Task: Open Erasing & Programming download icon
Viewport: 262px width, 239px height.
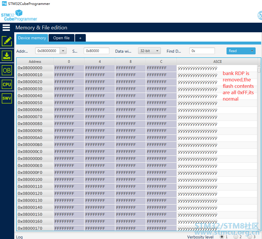Action: coord(7,56)
